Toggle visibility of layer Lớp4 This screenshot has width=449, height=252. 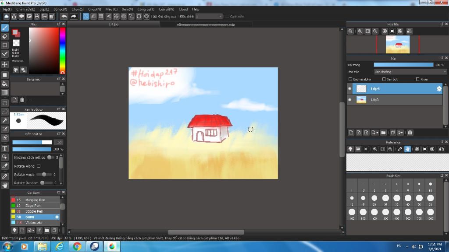(x=349, y=88)
